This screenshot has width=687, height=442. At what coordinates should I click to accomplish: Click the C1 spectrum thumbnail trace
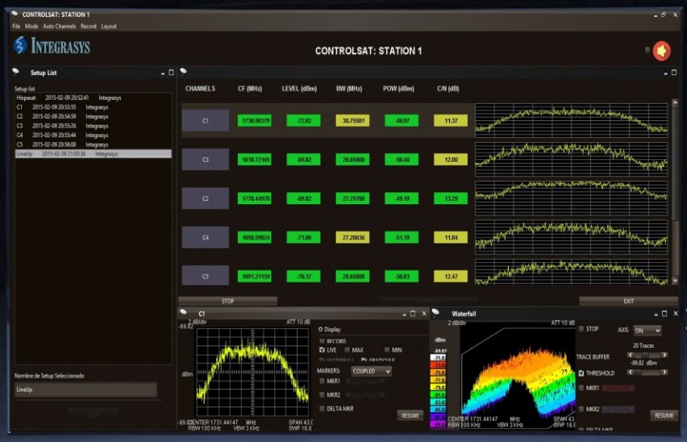click(572, 120)
